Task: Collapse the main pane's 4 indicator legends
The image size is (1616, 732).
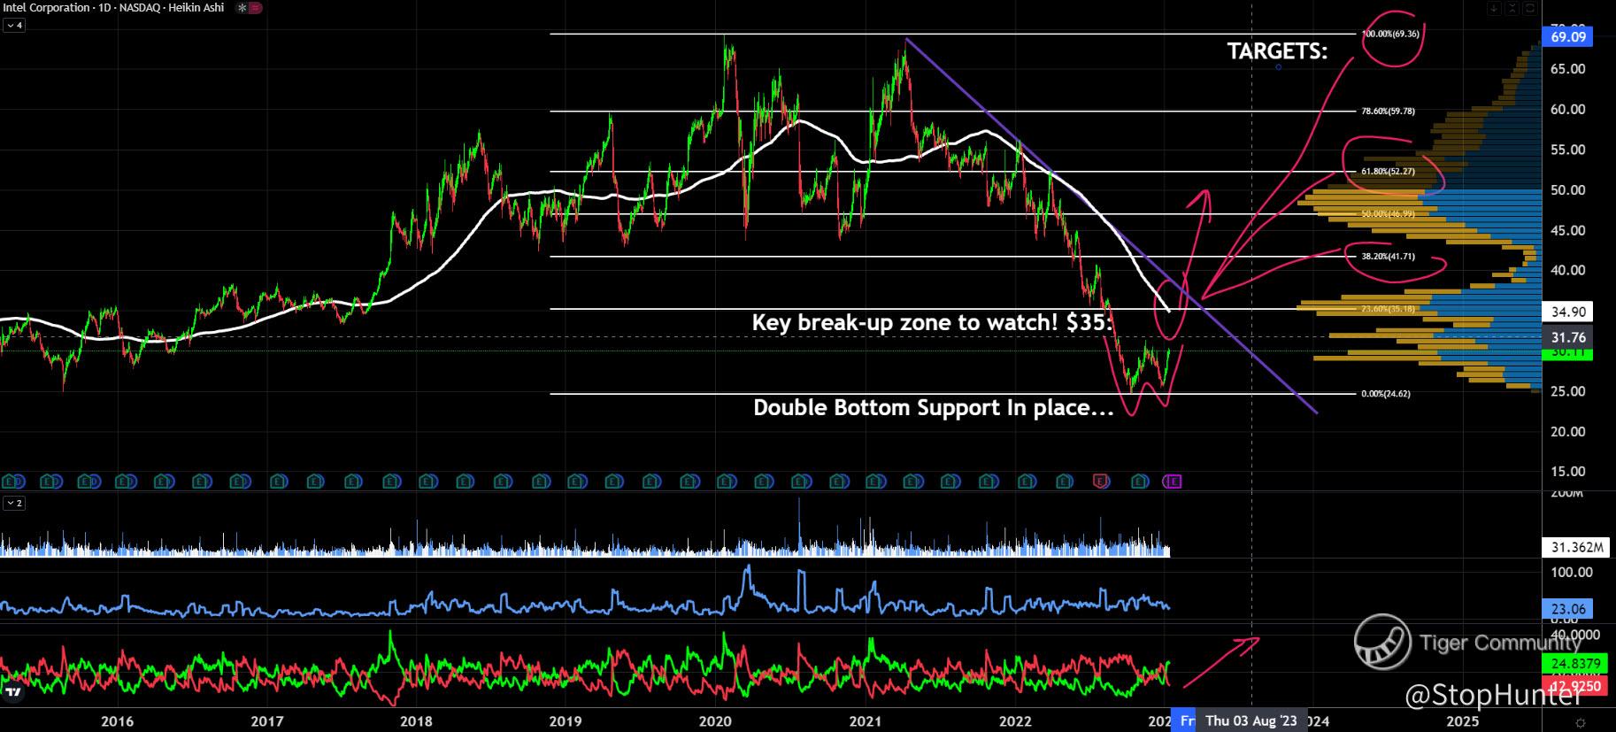Action: click(x=14, y=26)
